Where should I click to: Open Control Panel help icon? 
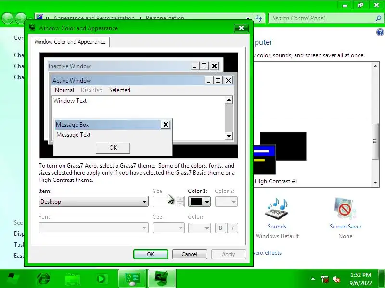380,32
